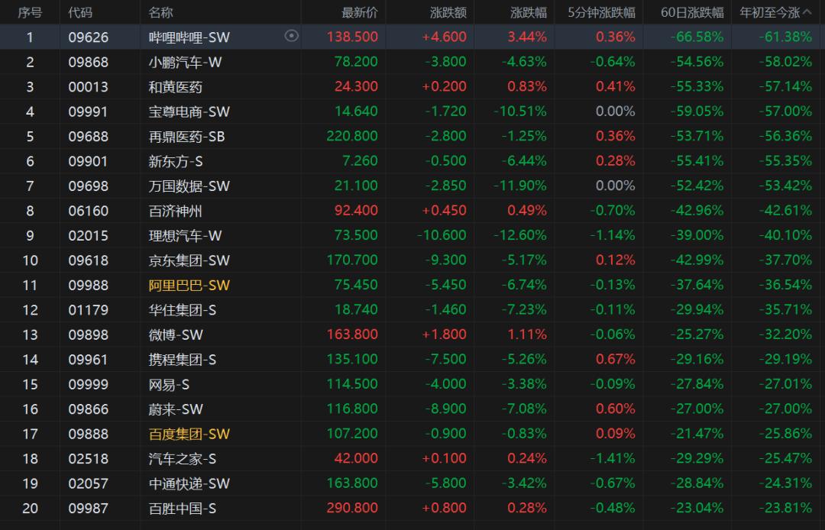Select stock code 02518
The image size is (825, 530).
tap(89, 458)
